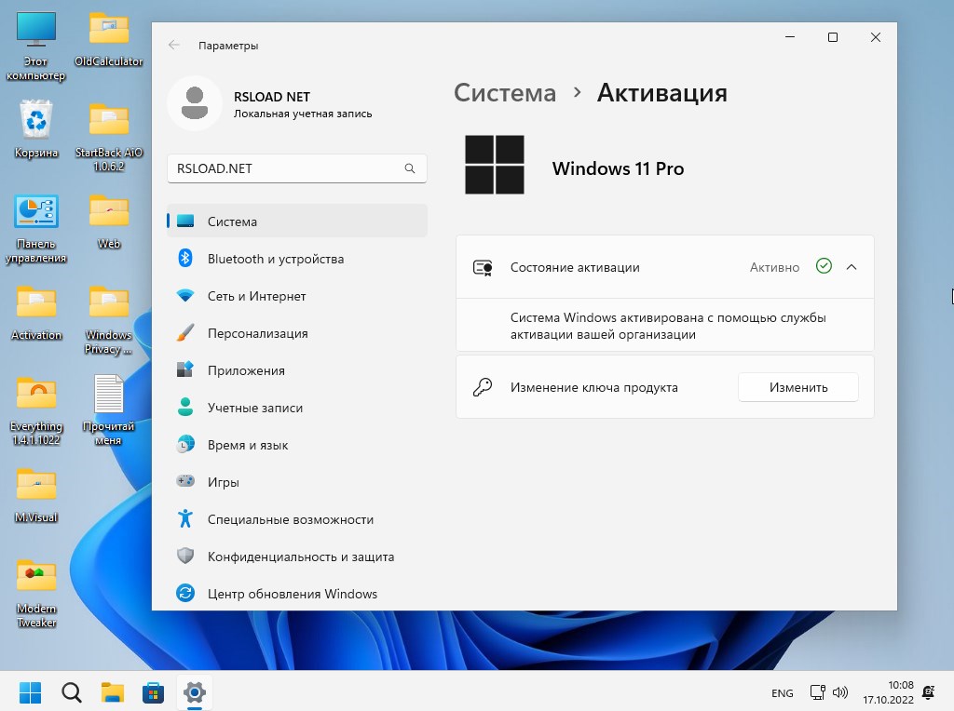Open the notification center icon
Viewport: 954px width, 711px height.
pyautogui.click(x=929, y=692)
